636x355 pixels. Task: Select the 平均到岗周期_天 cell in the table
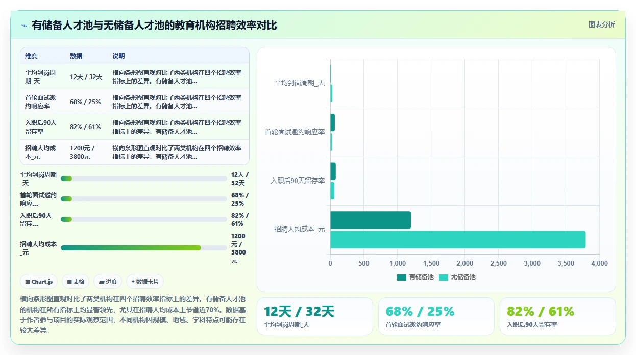pos(42,77)
